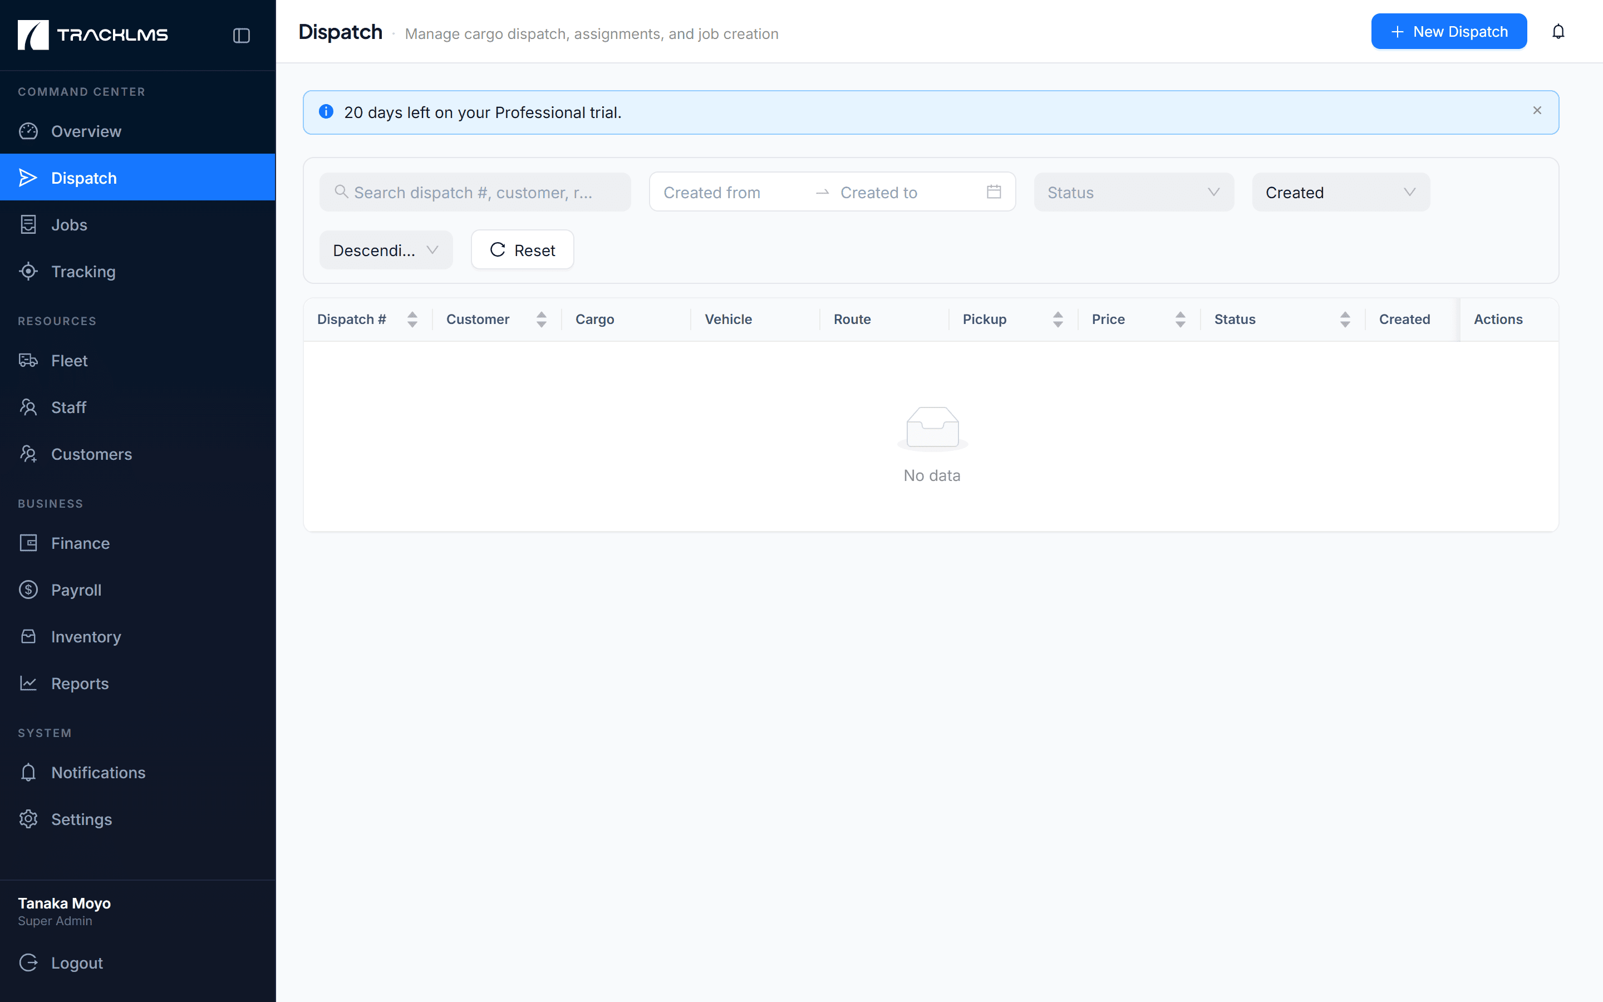Click the Dispatch page title

[x=341, y=32]
